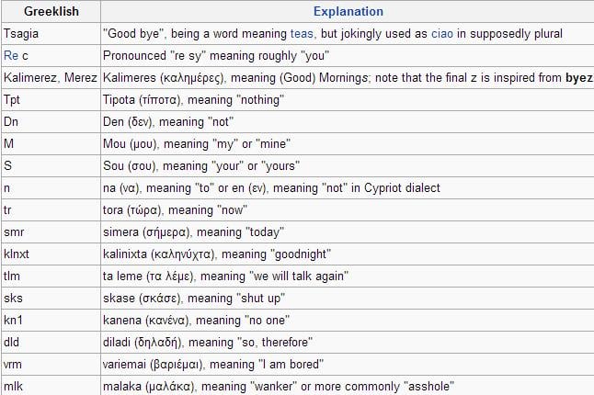This screenshot has height=395, width=594.
Task: Select the kalinixta 'goodnight' explanation
Action: [x=217, y=254]
